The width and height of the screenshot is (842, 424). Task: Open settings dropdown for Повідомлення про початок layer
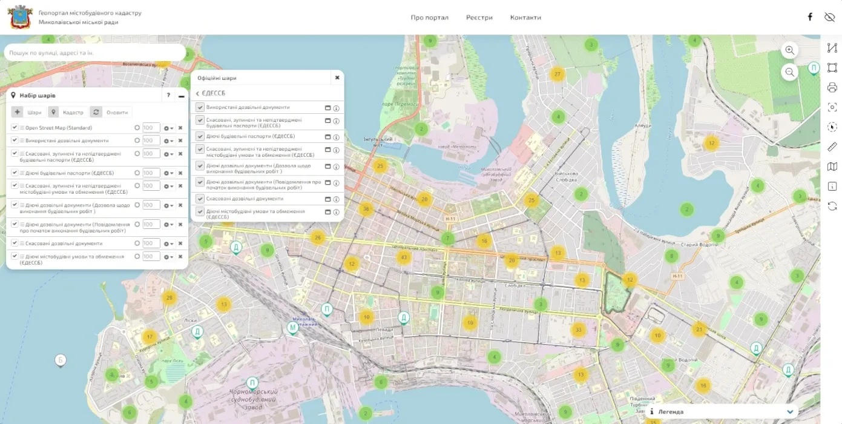pyautogui.click(x=169, y=224)
